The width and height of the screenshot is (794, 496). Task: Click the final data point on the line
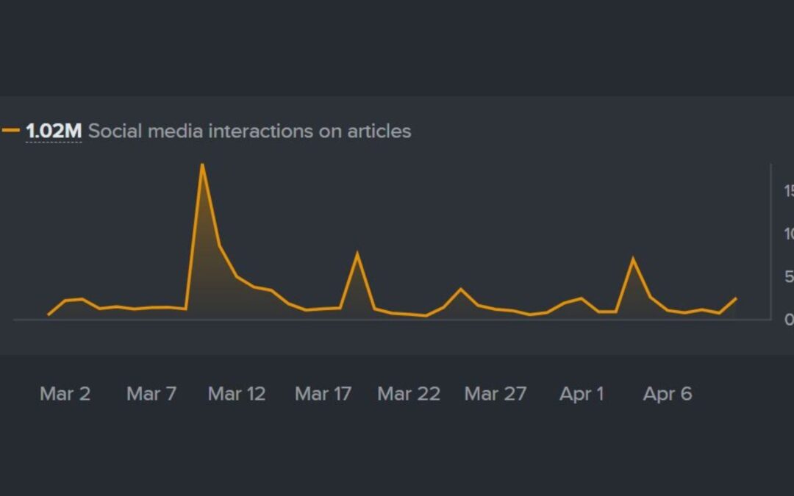click(x=736, y=298)
